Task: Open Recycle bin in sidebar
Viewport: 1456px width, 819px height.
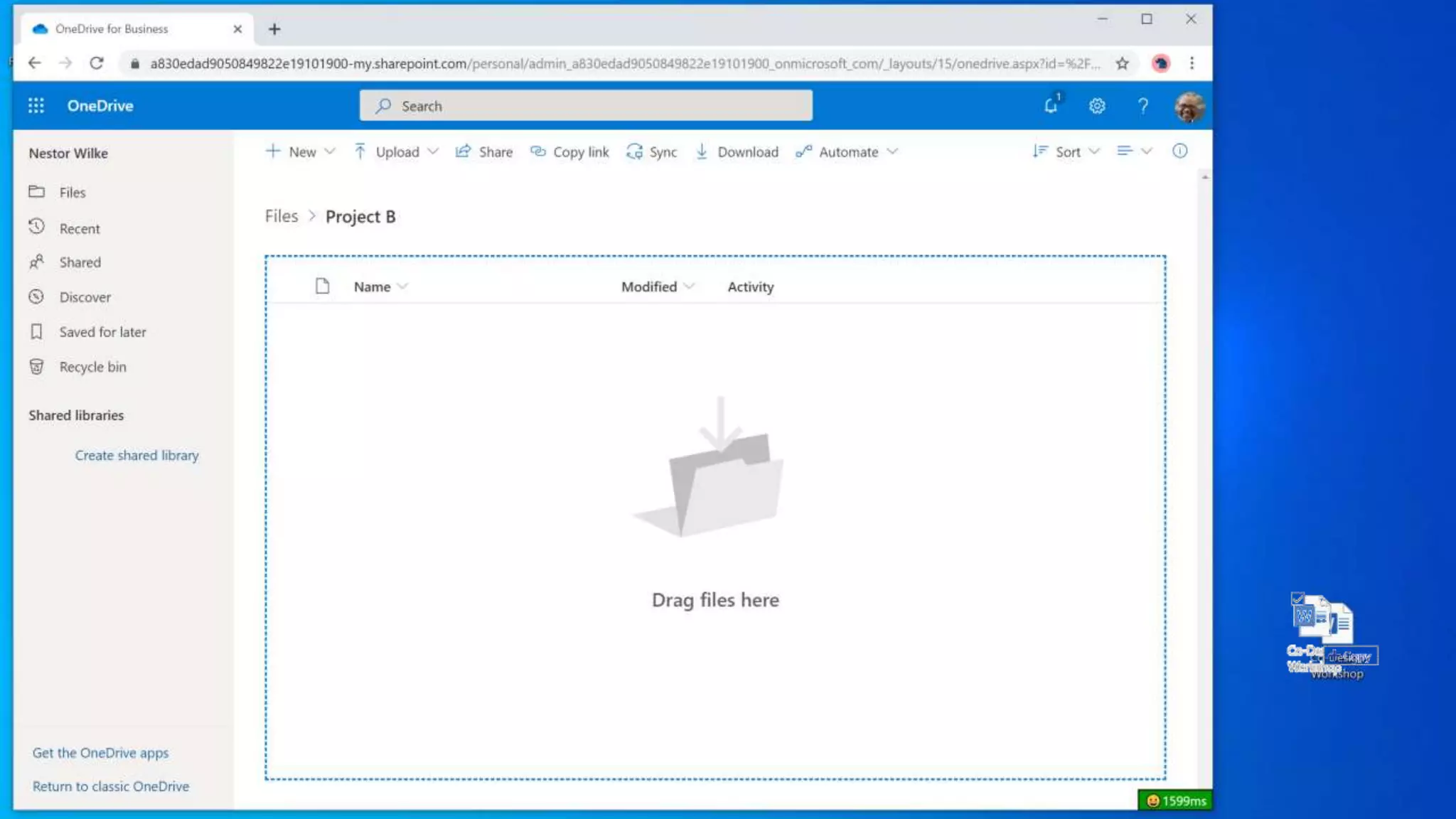Action: (92, 367)
